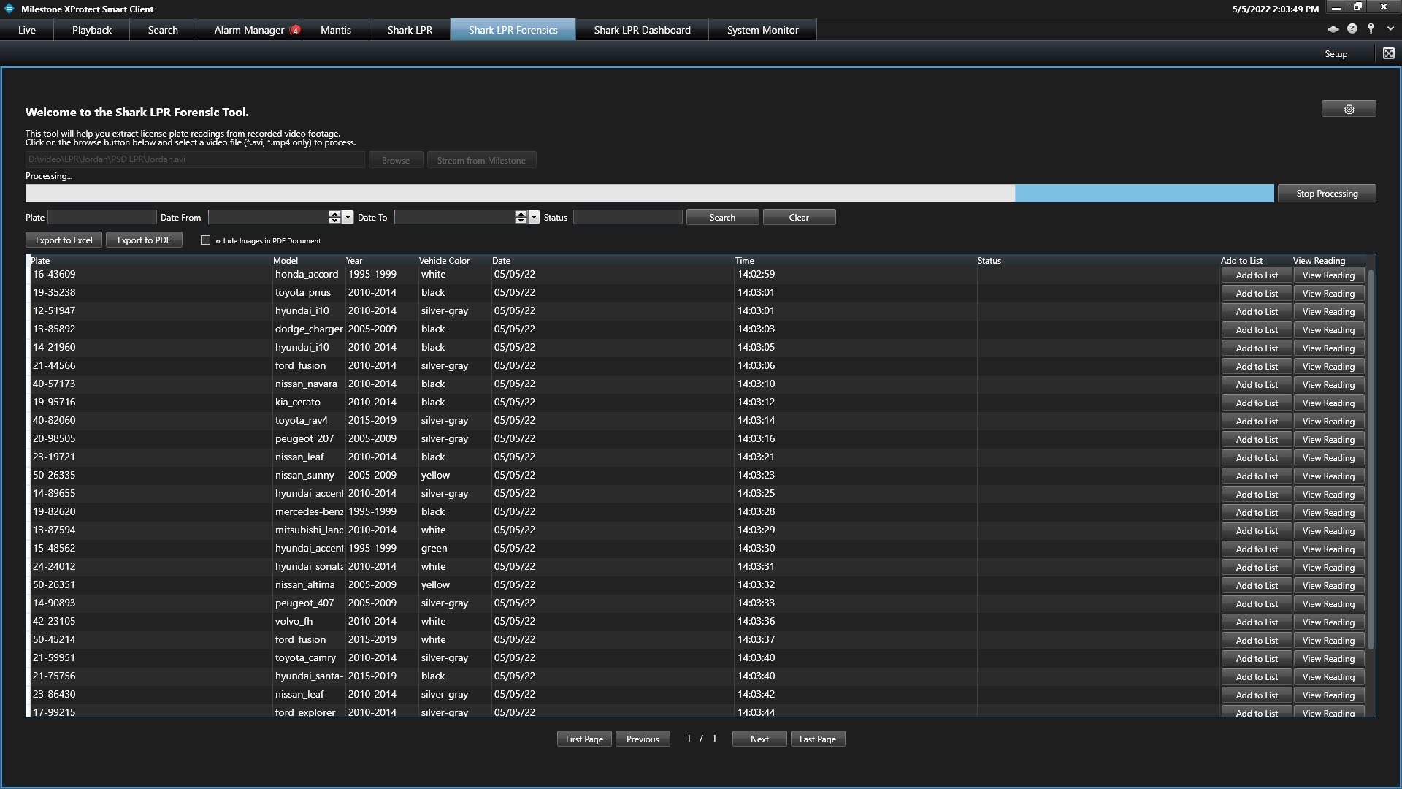Viewport: 1402px width, 789px height.
Task: Click the Clear filter button
Action: tap(799, 217)
